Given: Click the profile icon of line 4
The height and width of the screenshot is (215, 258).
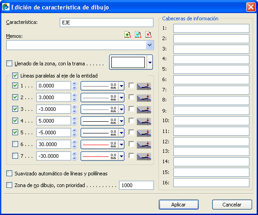Looking at the screenshot, I should (144, 121).
